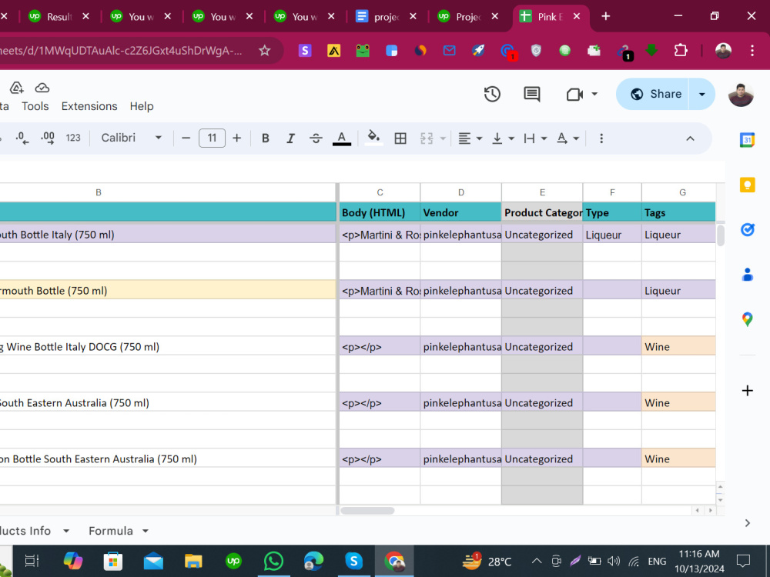The image size is (770, 577).
Task: Toggle strikethrough formatting
Action: pyautogui.click(x=316, y=138)
